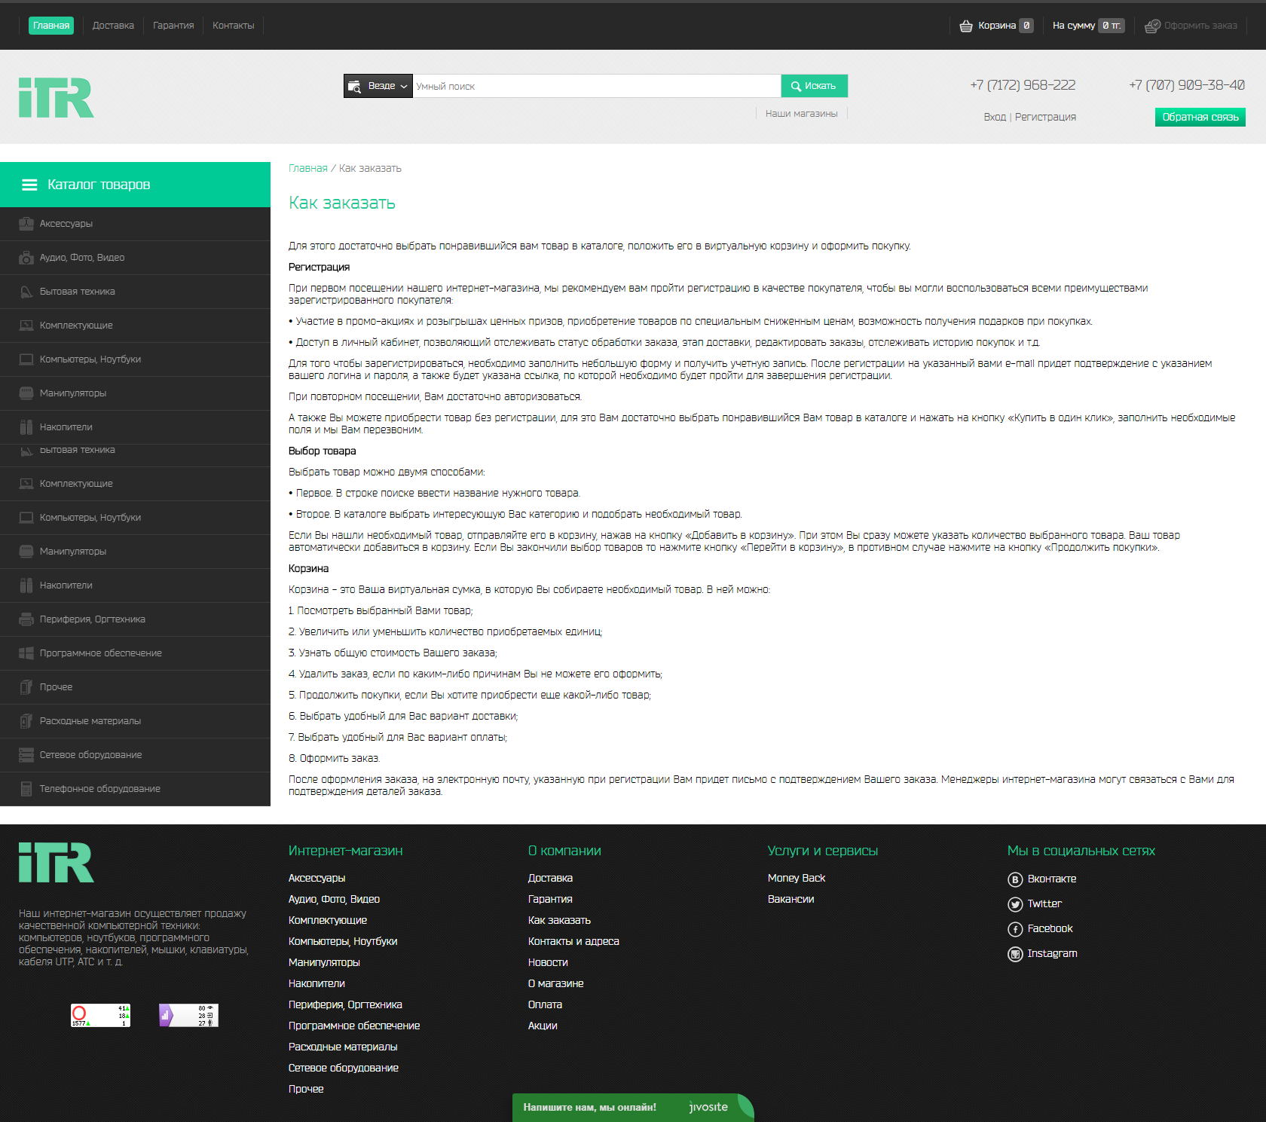1266x1122 pixels.
Task: Click the Twitter bird icon in footer
Action: pyautogui.click(x=1015, y=904)
